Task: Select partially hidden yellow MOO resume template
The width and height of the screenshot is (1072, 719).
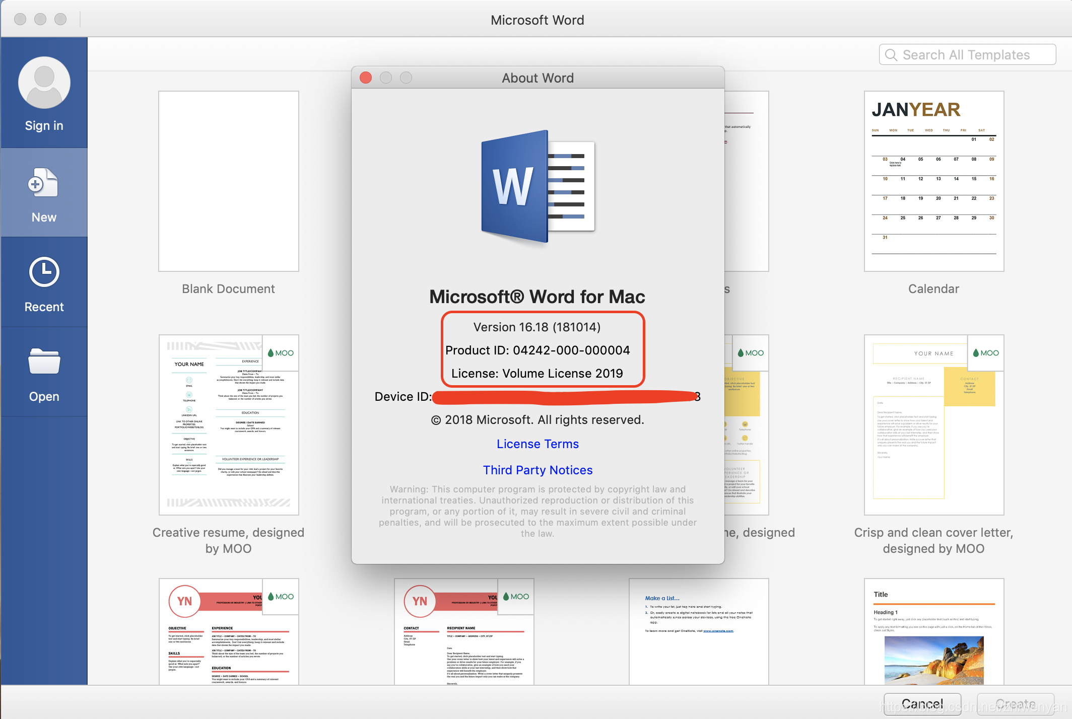Action: 747,425
